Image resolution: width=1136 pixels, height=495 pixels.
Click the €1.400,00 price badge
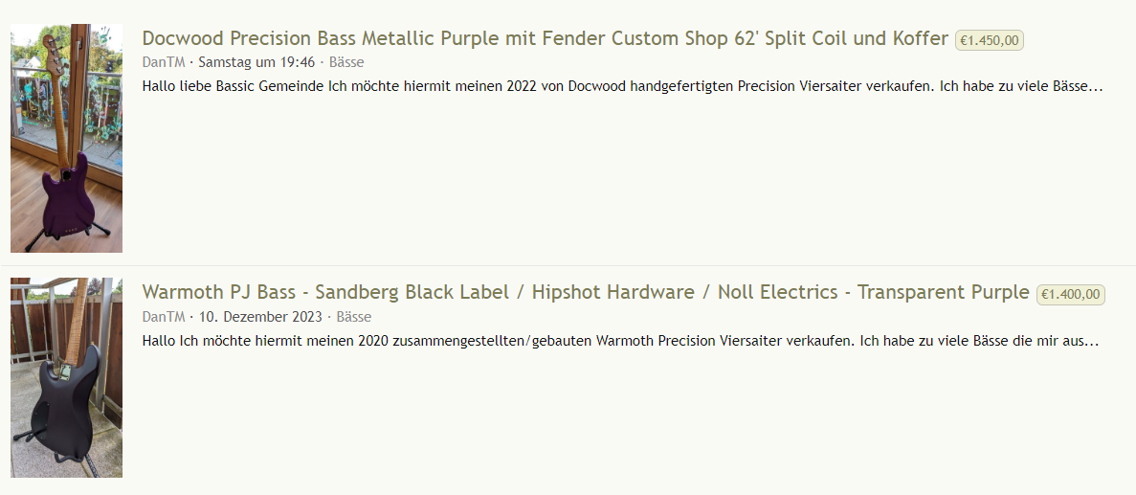1071,295
